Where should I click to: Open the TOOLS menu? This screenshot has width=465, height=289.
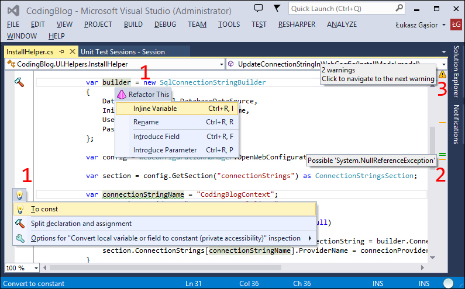(x=229, y=25)
